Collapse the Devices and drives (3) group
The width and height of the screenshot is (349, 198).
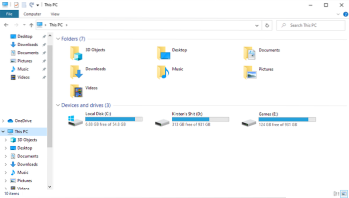[x=58, y=105]
